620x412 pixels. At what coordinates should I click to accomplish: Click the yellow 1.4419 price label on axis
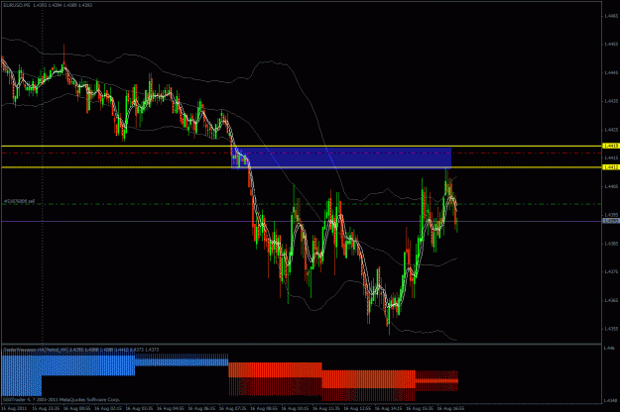point(610,146)
